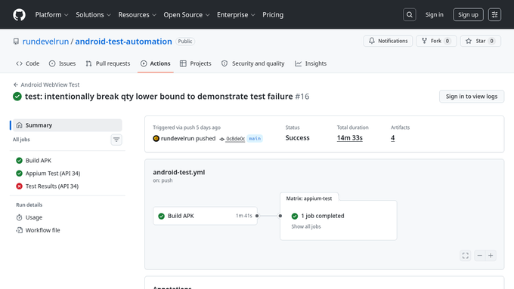Viewport: 514px width, 289px height.
Task: Expand the Solutions menu
Action: [94, 15]
